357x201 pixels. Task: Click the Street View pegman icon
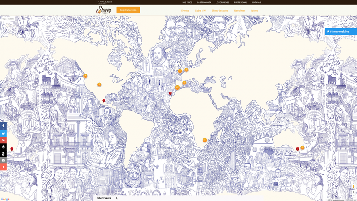tap(353, 187)
